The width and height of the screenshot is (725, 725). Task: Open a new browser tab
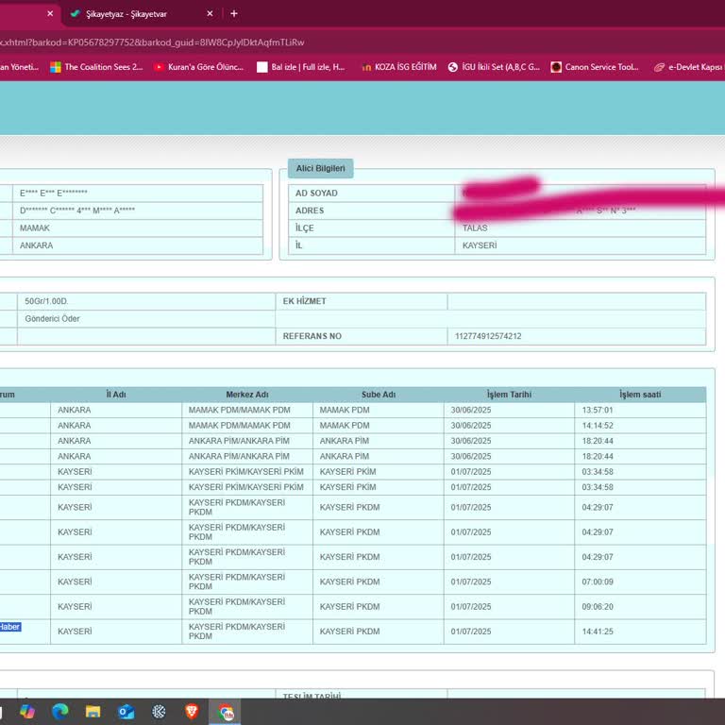(234, 13)
